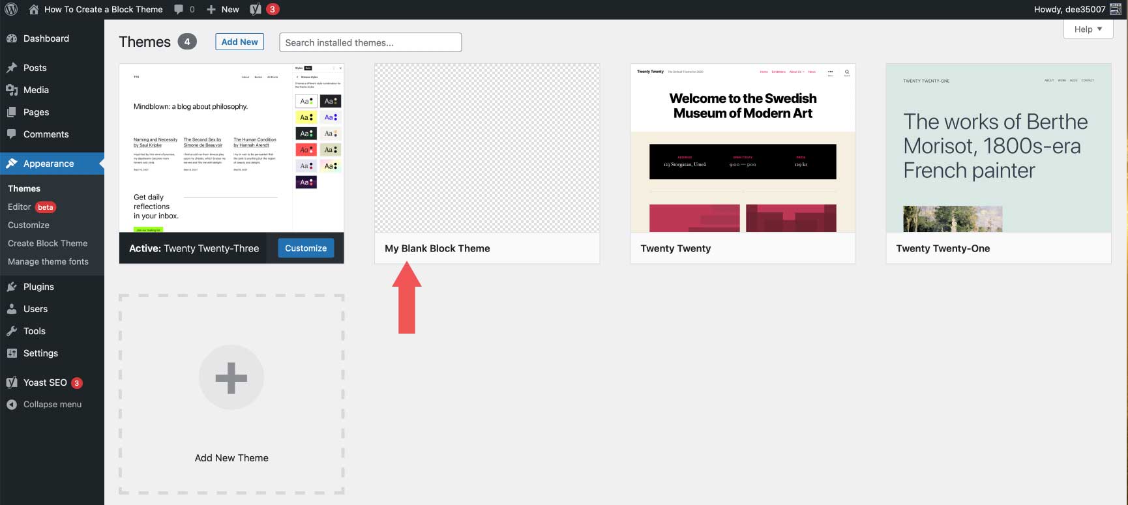Image resolution: width=1128 pixels, height=505 pixels.
Task: Click the Twenty Twenty-One theme name
Action: pos(943,248)
